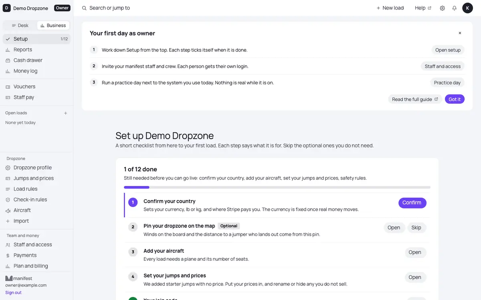This screenshot has width=481, height=300.
Task: Click the Dropzone profile gear icon
Action: point(8,168)
